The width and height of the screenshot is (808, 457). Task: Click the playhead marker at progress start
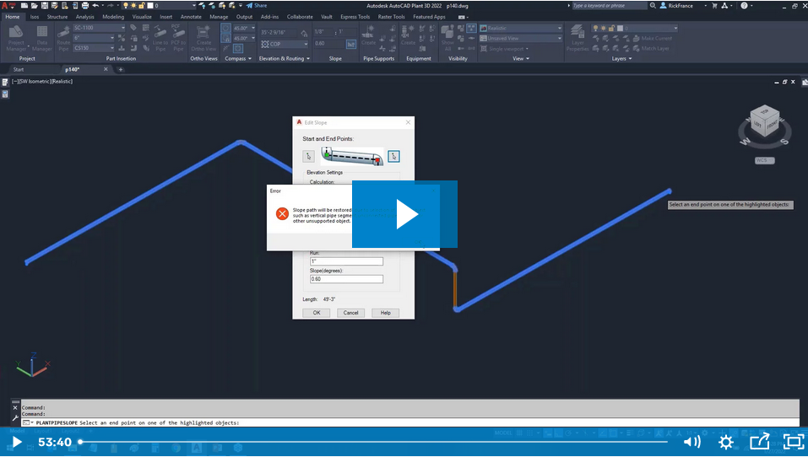[80, 442]
